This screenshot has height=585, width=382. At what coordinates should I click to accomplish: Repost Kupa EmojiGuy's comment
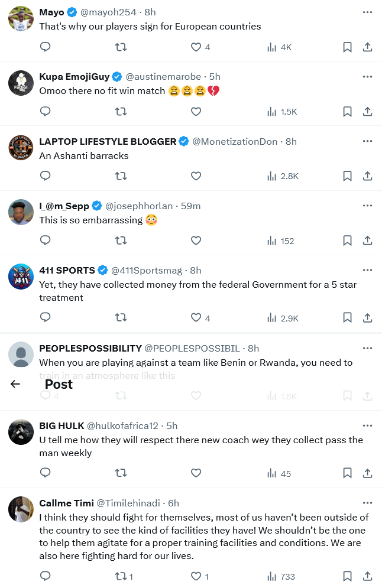click(x=121, y=112)
